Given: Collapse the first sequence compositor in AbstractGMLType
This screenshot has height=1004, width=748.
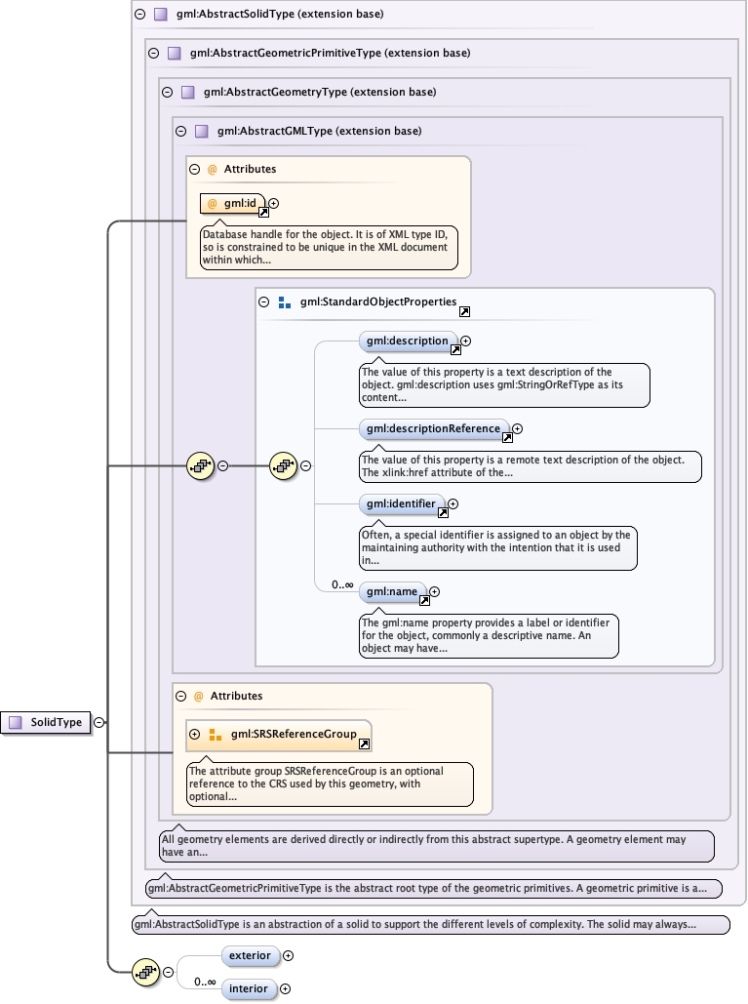Looking at the screenshot, I should pos(222,466).
